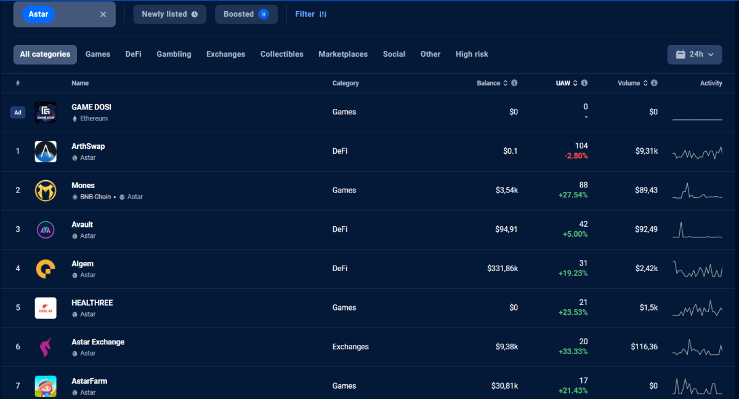The height and width of the screenshot is (399, 739).
Task: Show the Balance column info tooltip icon
Action: pyautogui.click(x=514, y=83)
